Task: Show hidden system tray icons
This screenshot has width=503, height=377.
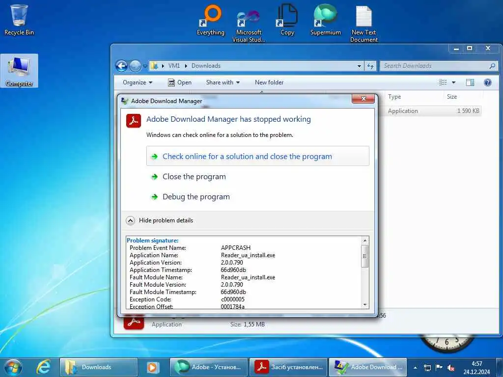Action: click(416, 368)
